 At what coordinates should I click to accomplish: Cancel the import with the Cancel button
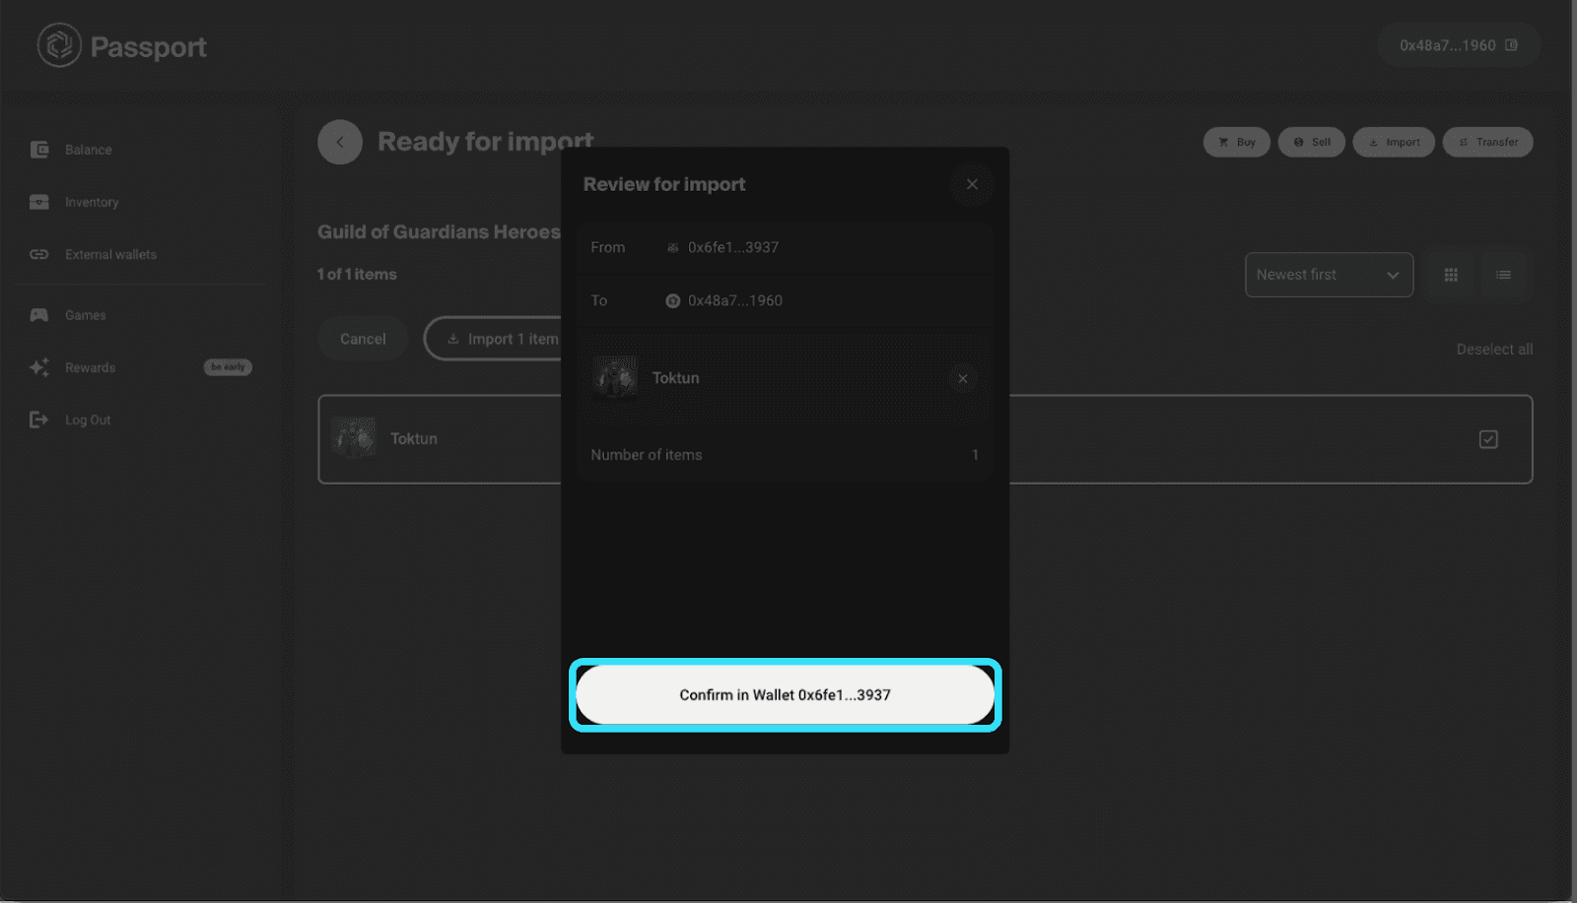[x=362, y=338]
